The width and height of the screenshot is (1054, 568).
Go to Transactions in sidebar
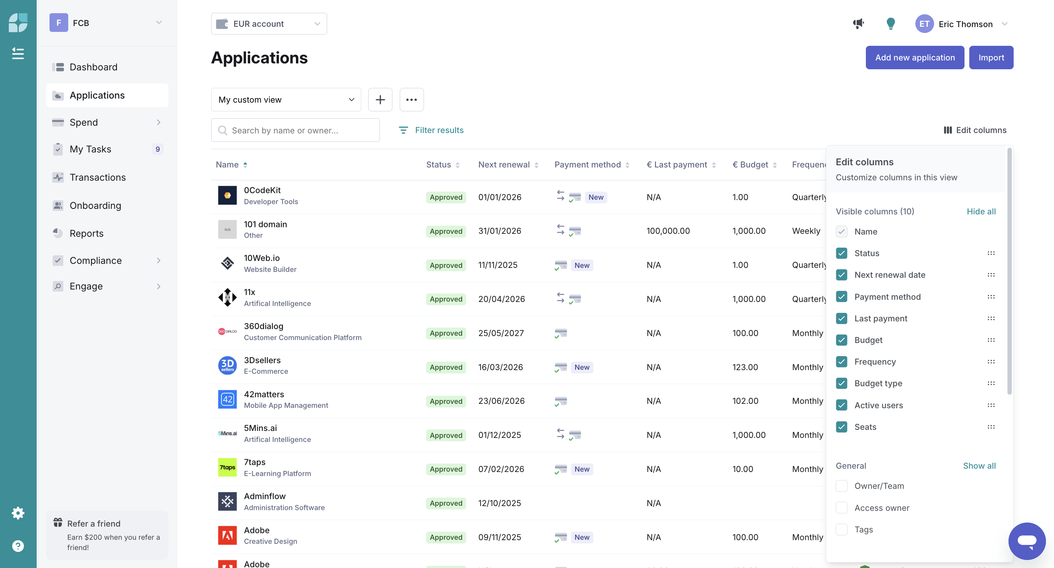tap(98, 177)
